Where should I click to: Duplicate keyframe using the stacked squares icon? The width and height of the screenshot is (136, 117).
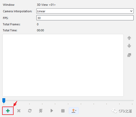[129, 55]
